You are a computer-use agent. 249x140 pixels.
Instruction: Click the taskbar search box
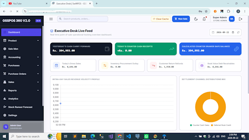point(35,136)
